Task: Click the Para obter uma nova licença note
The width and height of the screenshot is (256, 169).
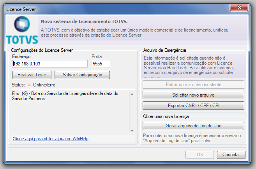Action: click(x=192, y=138)
